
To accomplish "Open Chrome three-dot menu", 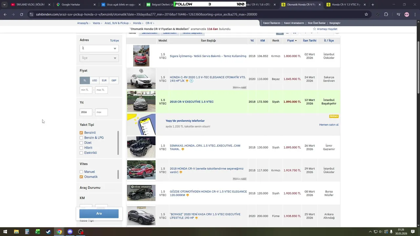I will 415,14.
